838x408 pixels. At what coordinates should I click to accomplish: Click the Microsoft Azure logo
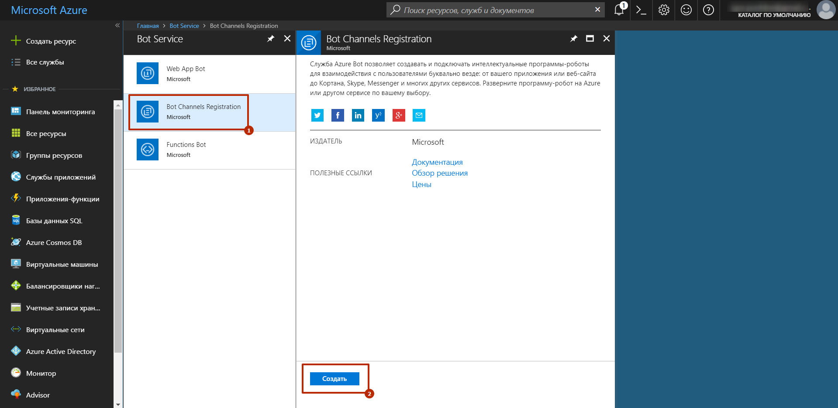click(49, 10)
